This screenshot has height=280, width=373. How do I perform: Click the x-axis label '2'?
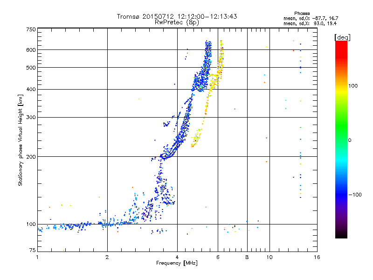107,258
